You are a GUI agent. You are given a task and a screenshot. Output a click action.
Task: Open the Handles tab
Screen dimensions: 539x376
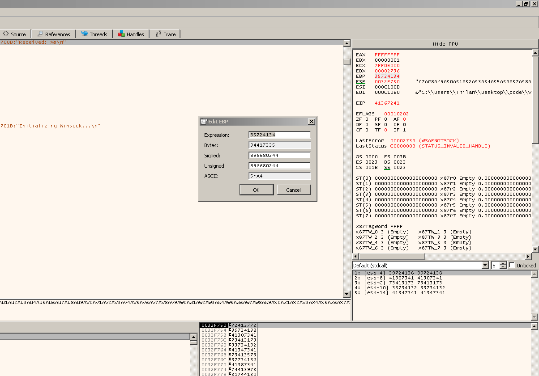131,34
